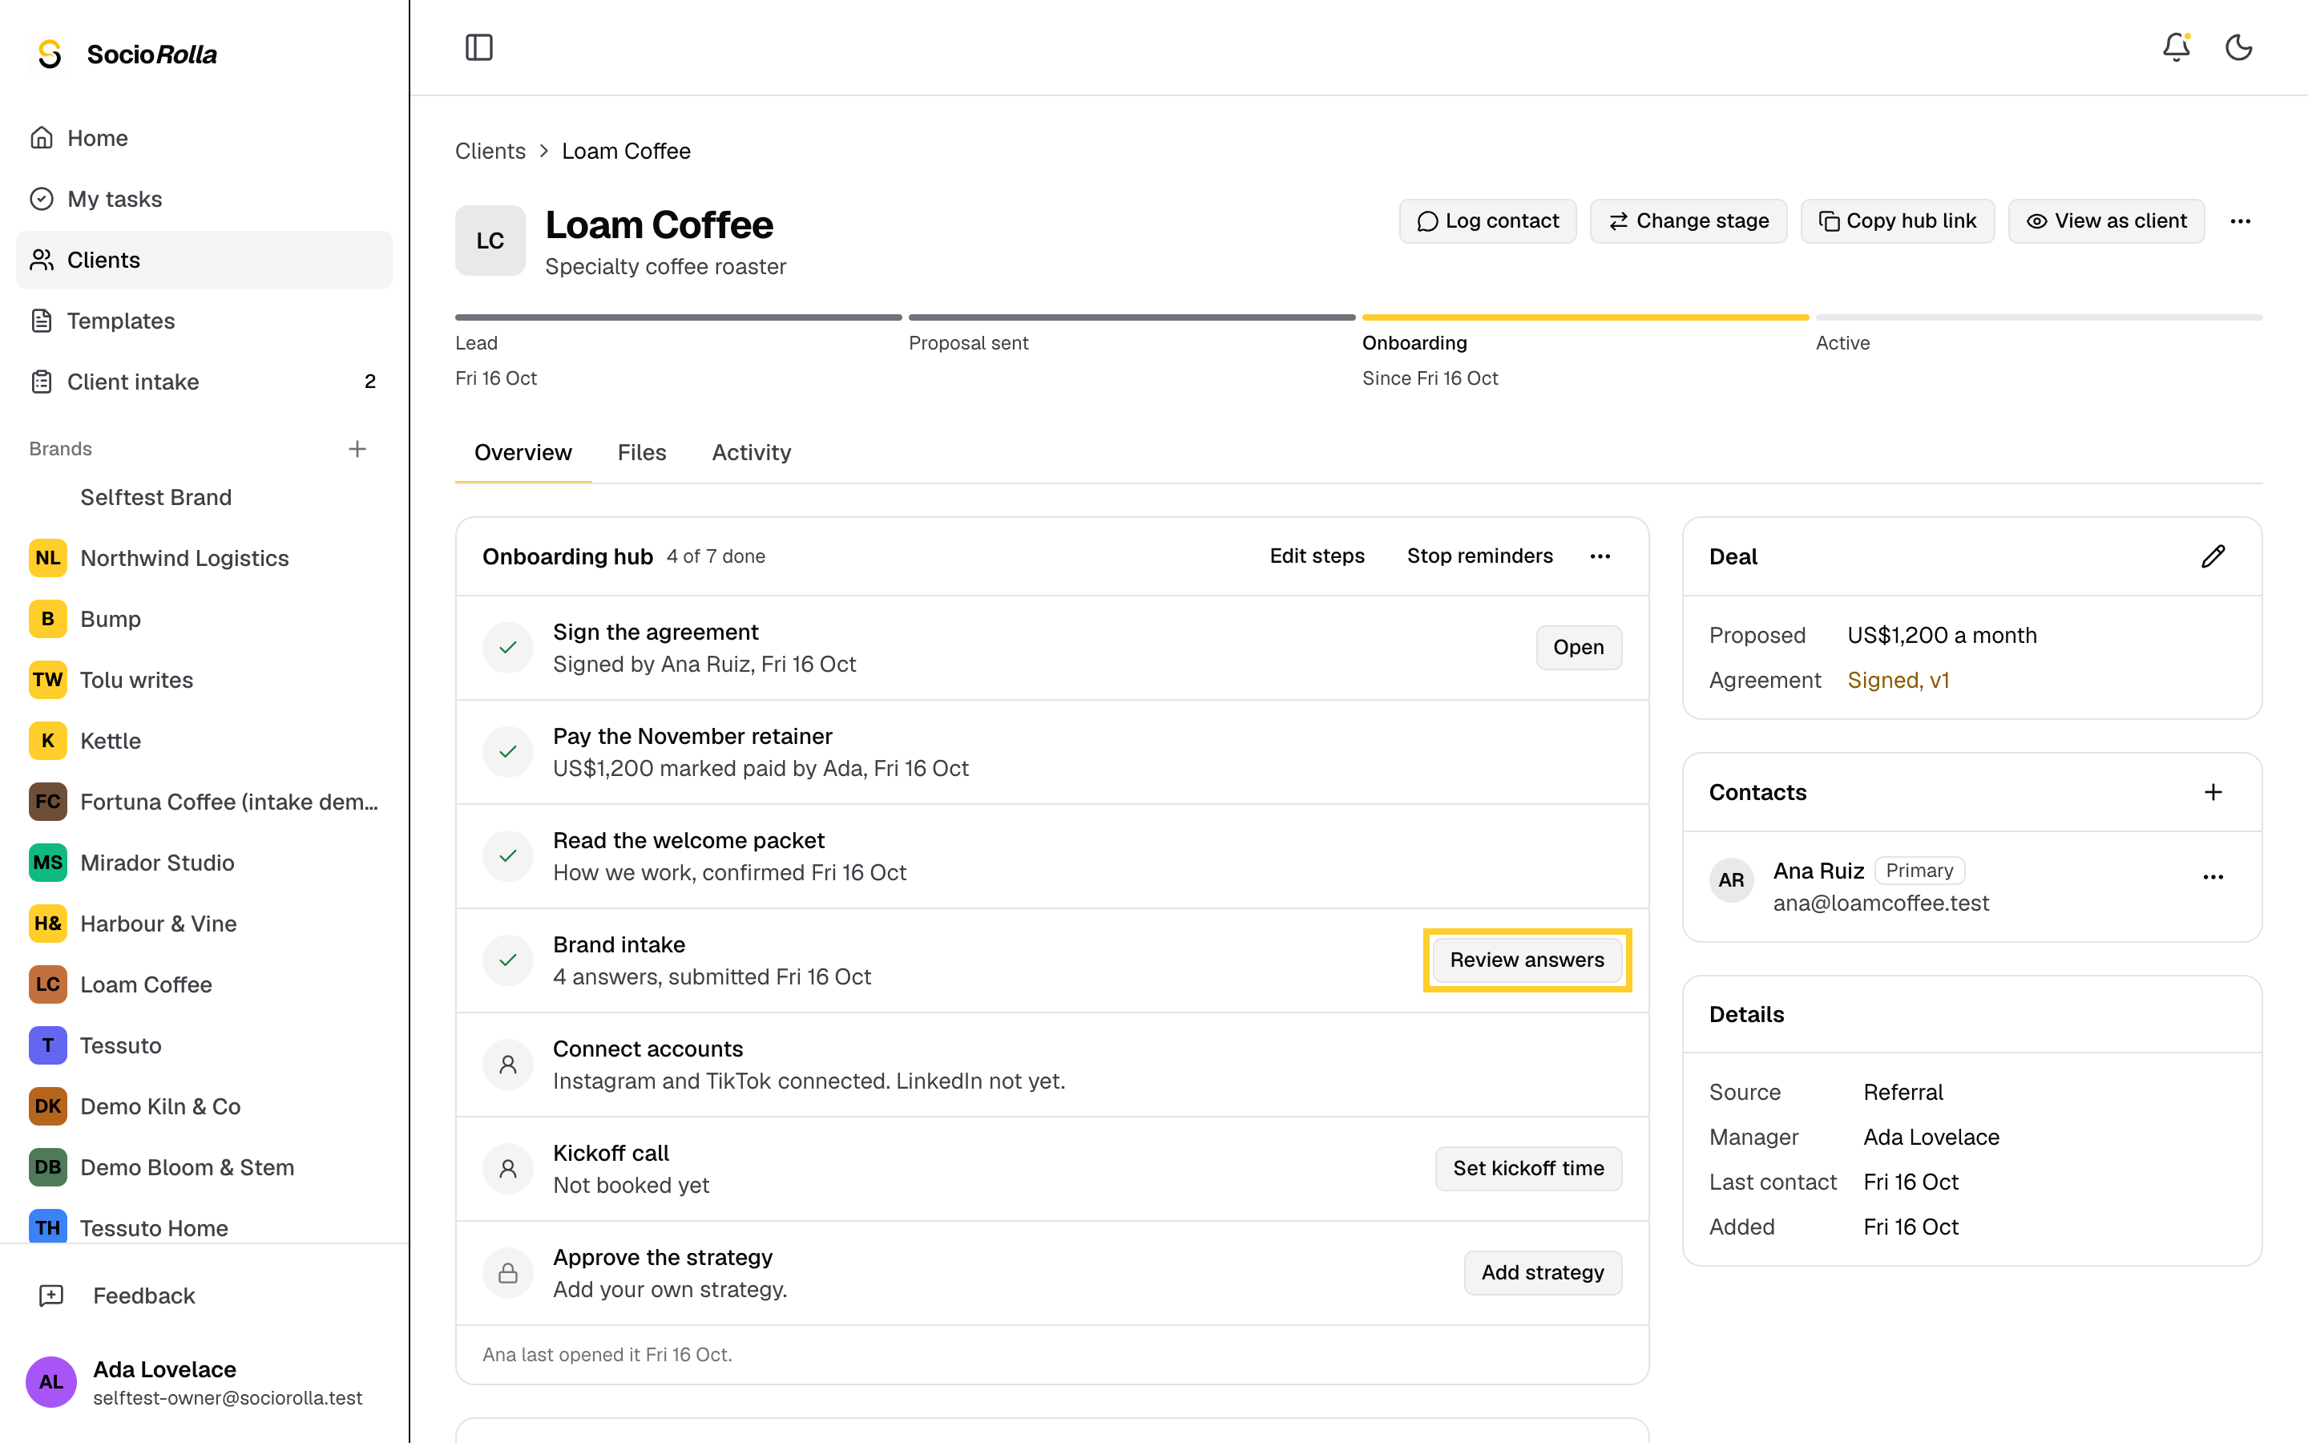Edit the Deal with pencil icon
2308x1443 pixels.
coord(2213,556)
